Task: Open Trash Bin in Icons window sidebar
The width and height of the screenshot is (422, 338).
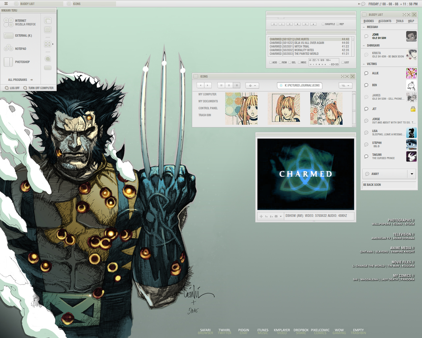Action: 205,115
